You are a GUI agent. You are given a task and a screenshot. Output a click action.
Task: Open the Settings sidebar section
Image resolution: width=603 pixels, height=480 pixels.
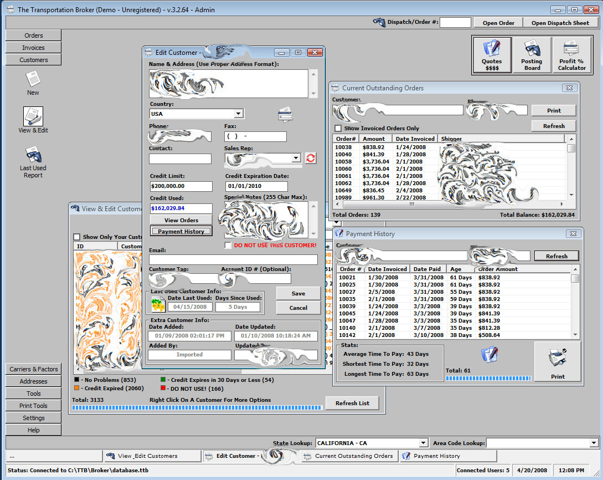[x=33, y=418]
